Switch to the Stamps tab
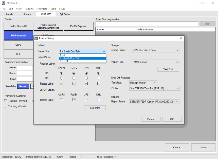The height and width of the screenshot is (159, 218). point(27,14)
